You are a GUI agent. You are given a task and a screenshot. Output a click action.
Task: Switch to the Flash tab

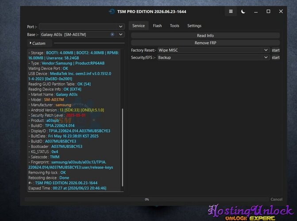pyautogui.click(x=157, y=26)
